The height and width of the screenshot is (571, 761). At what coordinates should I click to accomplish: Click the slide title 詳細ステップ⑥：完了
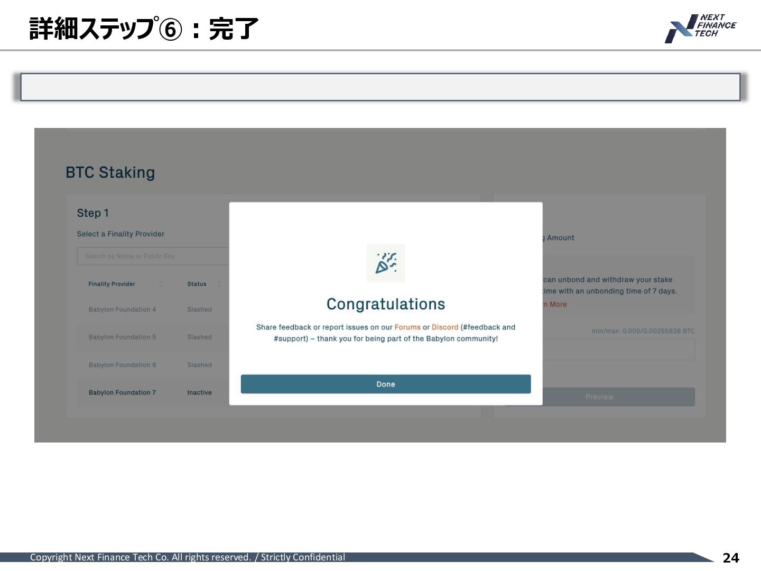coord(144,29)
